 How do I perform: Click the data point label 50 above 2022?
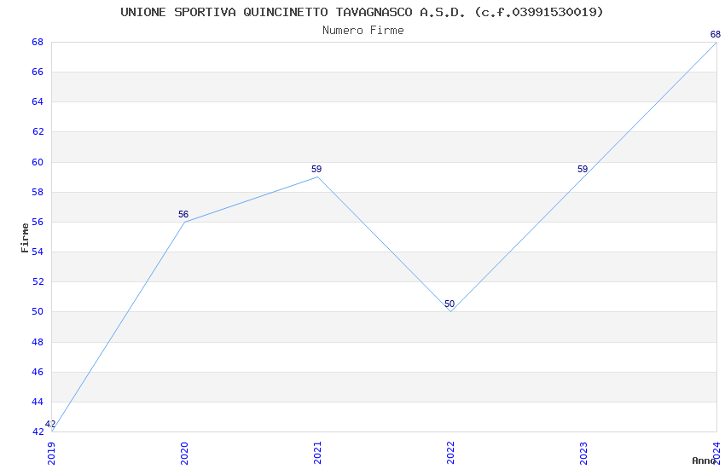[449, 304]
